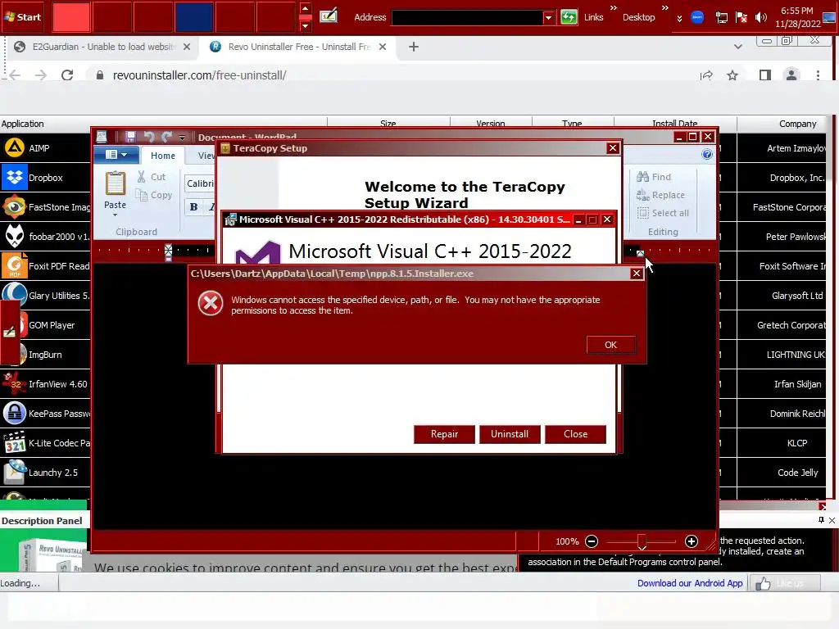Select the Dropbox icon in application list
This screenshot has width=839, height=629.
click(15, 178)
